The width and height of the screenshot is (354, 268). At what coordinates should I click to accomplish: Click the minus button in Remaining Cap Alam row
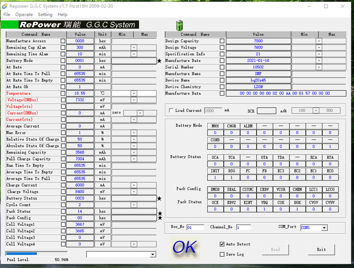click(x=134, y=47)
